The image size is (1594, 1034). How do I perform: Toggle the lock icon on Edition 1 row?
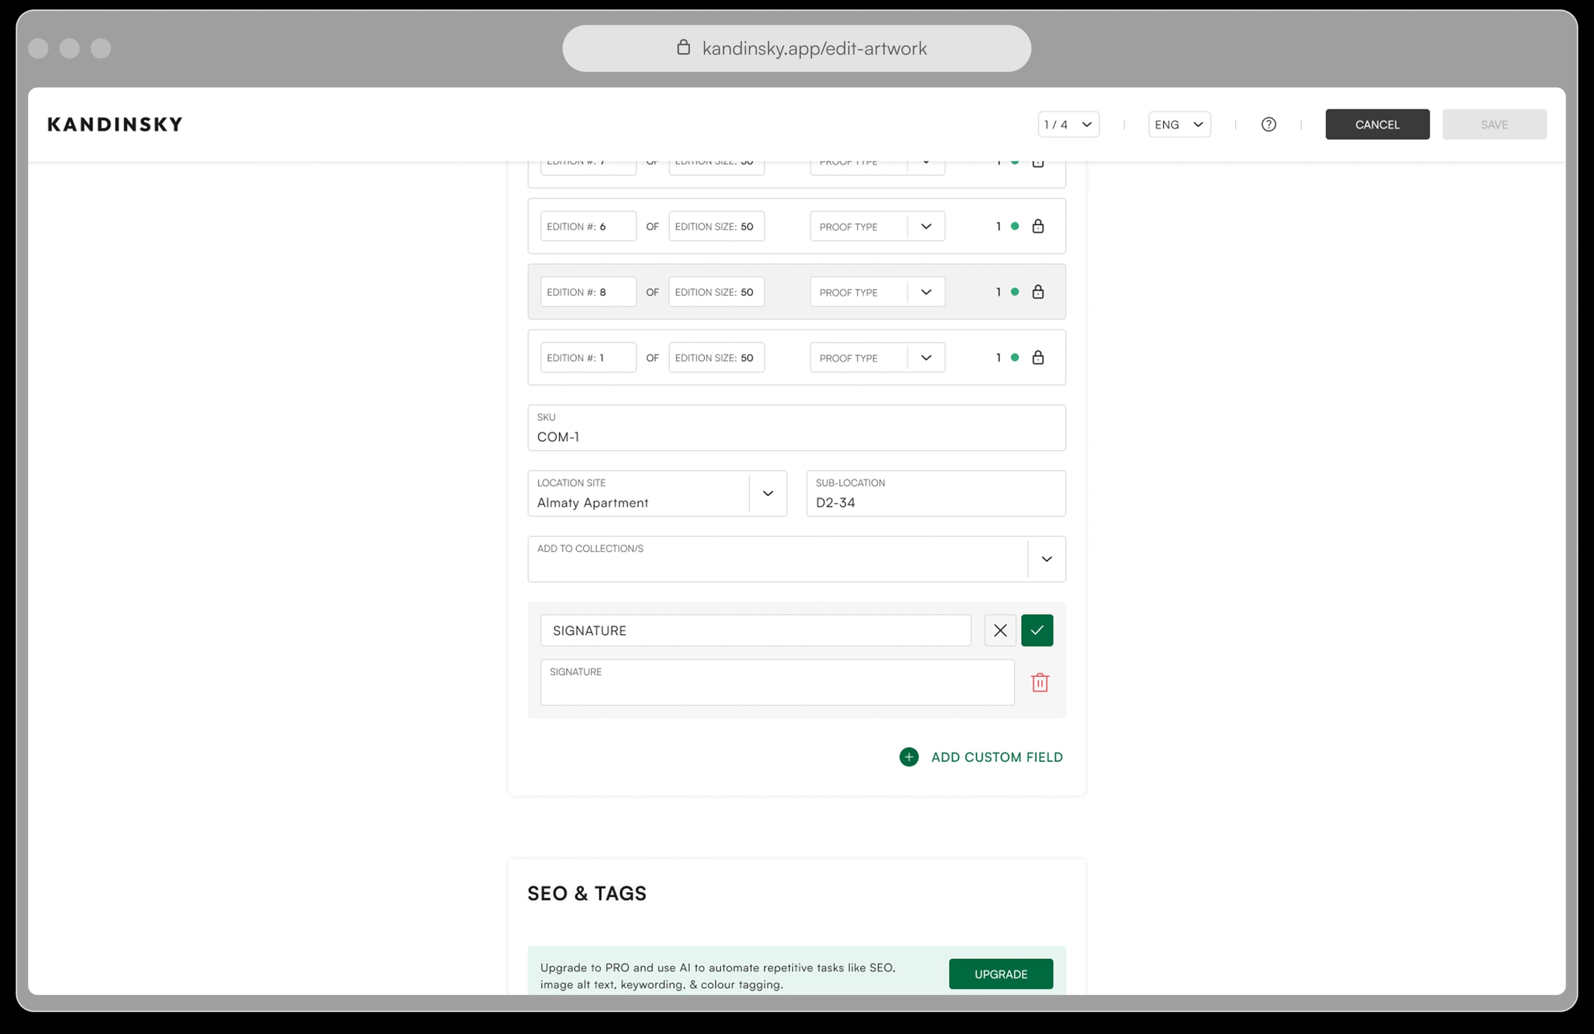pyautogui.click(x=1038, y=357)
